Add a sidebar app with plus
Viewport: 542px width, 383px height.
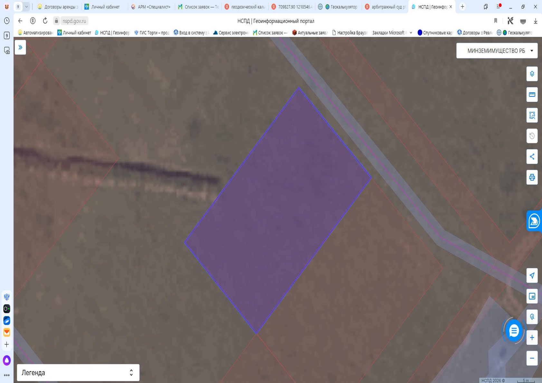pos(7,344)
